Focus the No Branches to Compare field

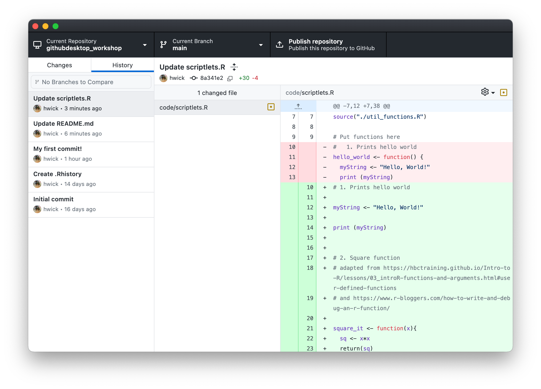coord(91,82)
